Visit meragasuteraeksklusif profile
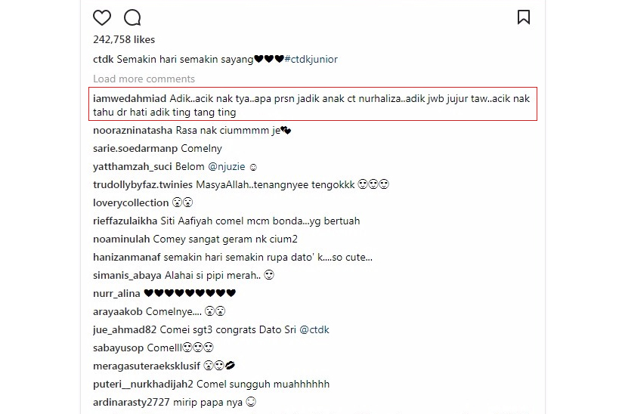Screen dimensions: 622x414 pos(147,366)
